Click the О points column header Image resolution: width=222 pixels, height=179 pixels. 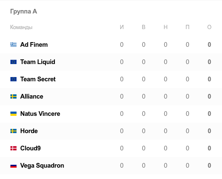pos(209,27)
